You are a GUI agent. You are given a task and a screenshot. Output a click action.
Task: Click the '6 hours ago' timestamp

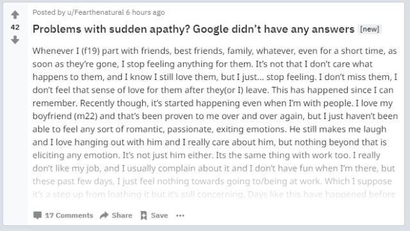(x=145, y=12)
